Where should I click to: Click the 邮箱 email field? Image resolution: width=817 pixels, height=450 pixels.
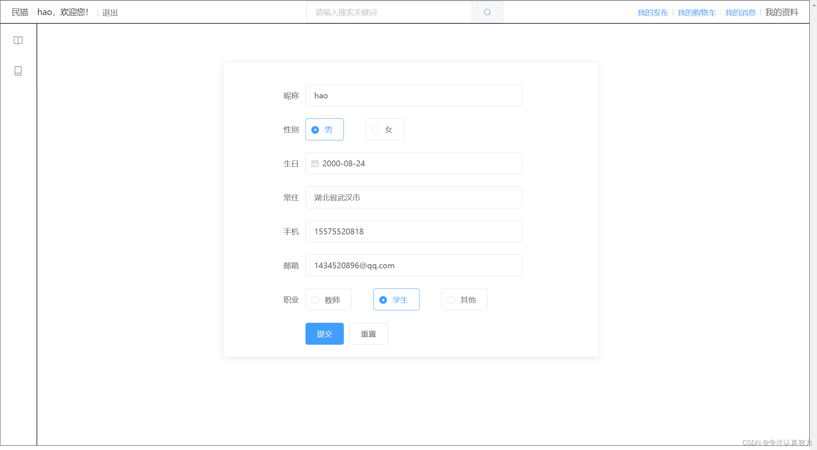[x=414, y=265]
